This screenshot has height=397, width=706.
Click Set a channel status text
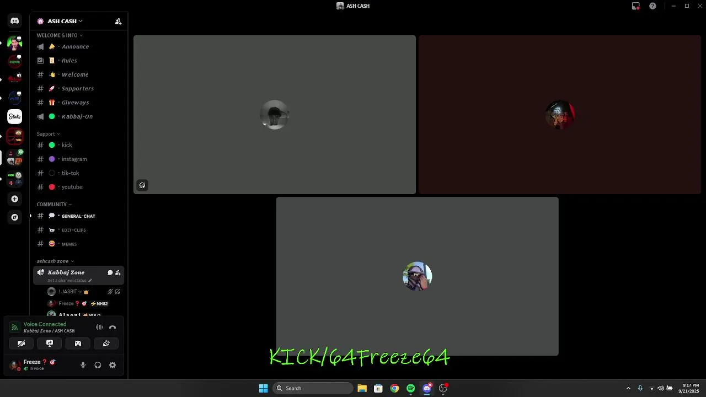pos(67,281)
